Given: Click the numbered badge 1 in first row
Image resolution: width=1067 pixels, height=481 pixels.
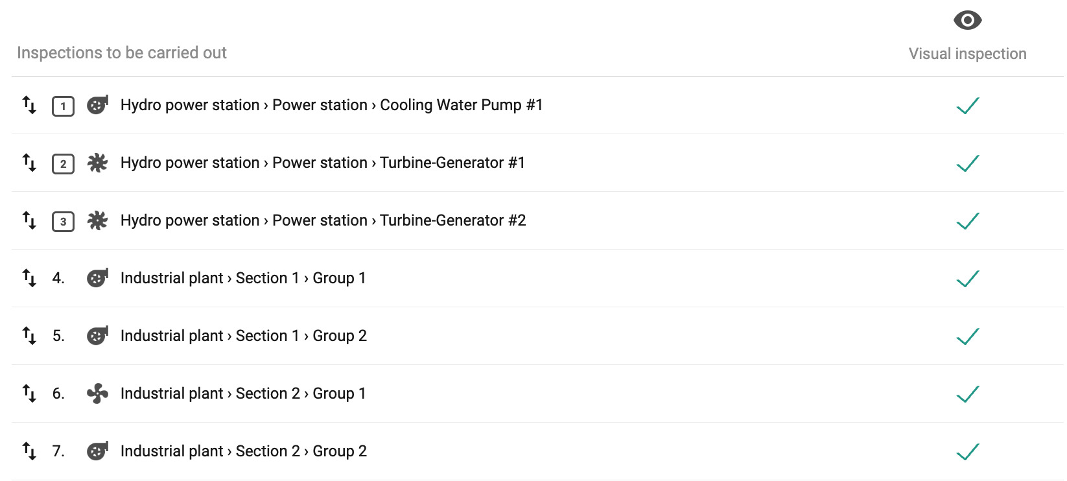Looking at the screenshot, I should [x=63, y=106].
